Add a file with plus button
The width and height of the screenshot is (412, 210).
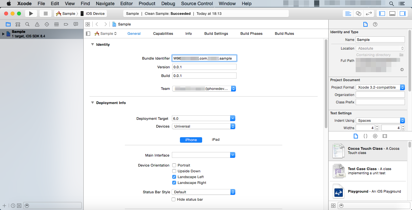tap(4, 205)
